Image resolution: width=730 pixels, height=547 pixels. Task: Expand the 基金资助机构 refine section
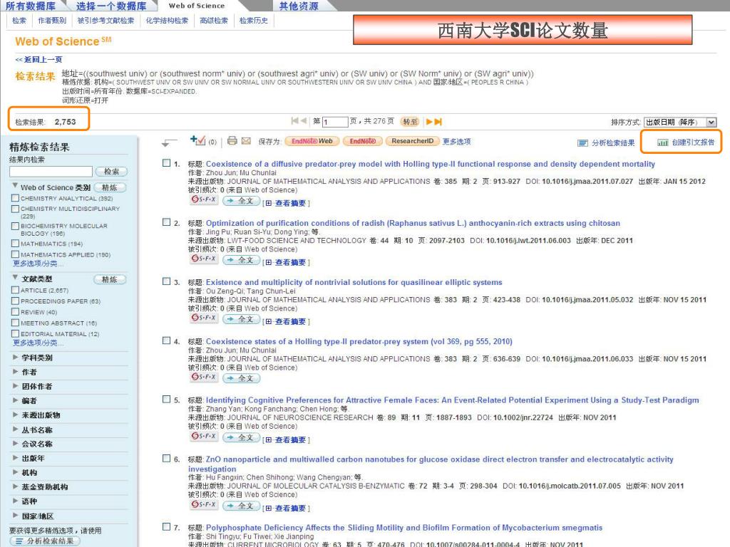[x=16, y=486]
